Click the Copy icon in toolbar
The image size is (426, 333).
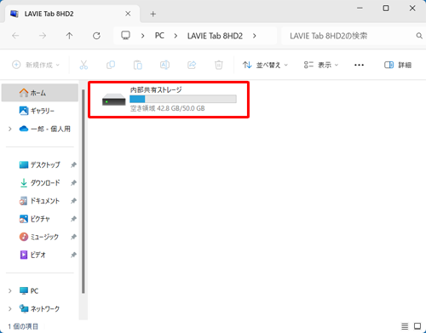click(111, 65)
